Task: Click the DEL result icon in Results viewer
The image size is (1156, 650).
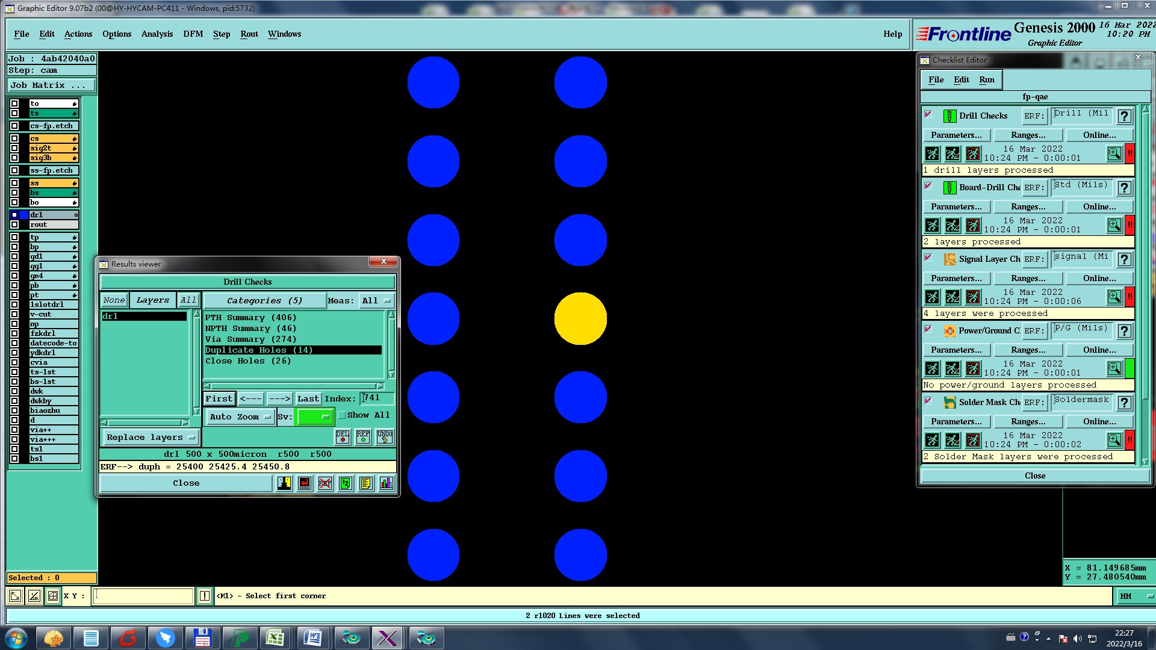Action: point(343,437)
